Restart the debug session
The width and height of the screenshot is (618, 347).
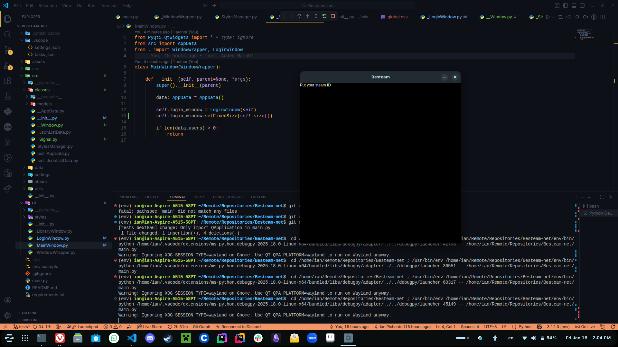[324, 16]
